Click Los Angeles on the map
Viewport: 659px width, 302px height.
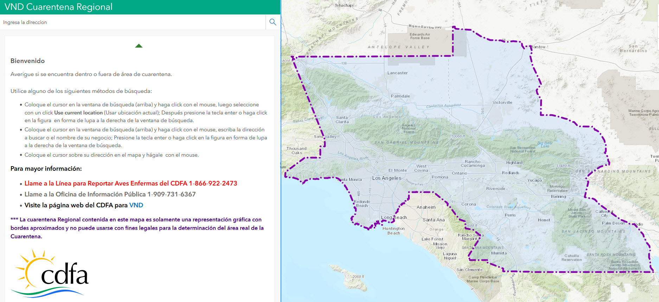pyautogui.click(x=386, y=178)
